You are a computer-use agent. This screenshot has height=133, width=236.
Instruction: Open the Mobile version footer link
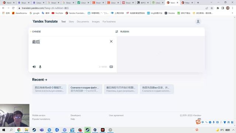[39, 115]
